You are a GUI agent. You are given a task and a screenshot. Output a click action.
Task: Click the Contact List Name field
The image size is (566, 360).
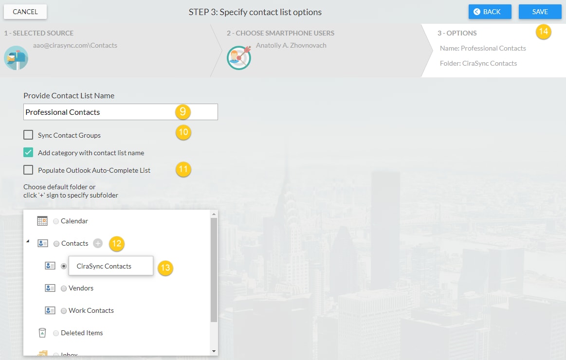121,112
